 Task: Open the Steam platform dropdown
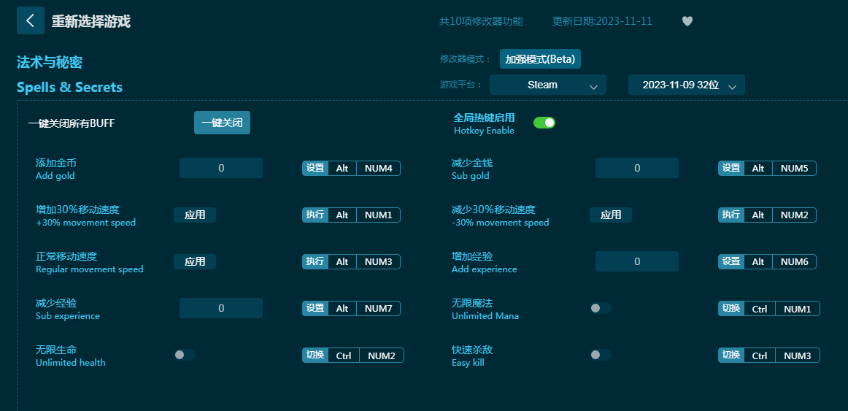[547, 85]
